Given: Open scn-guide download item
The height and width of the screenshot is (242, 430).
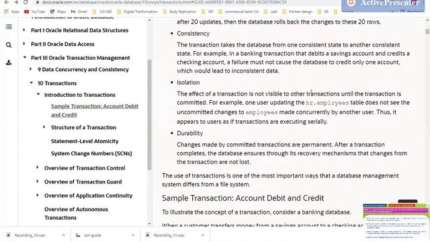Looking at the screenshot, I should (x=93, y=235).
